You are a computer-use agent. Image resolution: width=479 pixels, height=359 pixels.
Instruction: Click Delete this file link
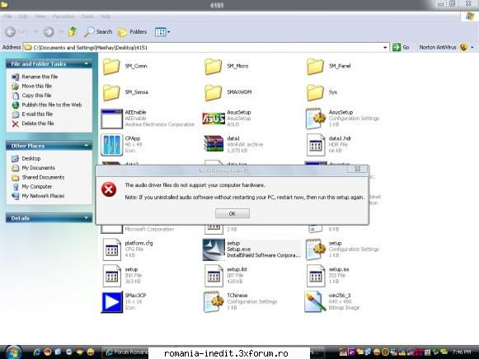point(38,124)
